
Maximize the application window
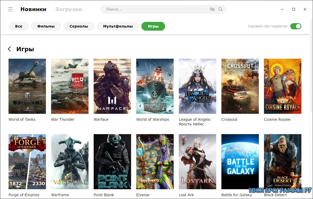[x=294, y=9]
